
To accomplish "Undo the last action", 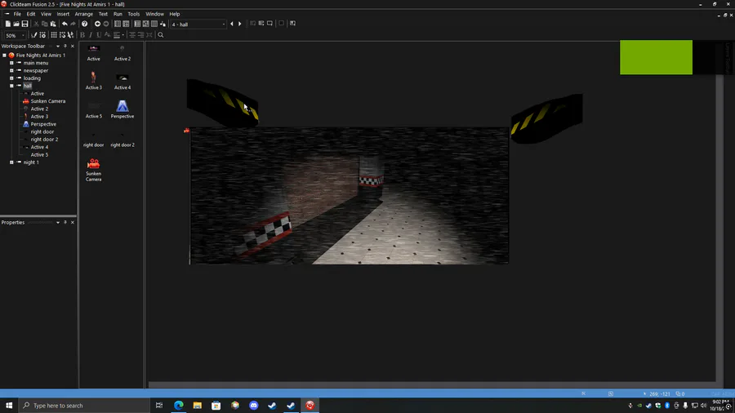I will [65, 24].
